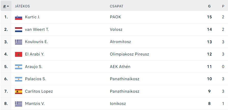Open van Weert T. player page
The width and height of the screenshot is (228, 110).
(x=37, y=29)
